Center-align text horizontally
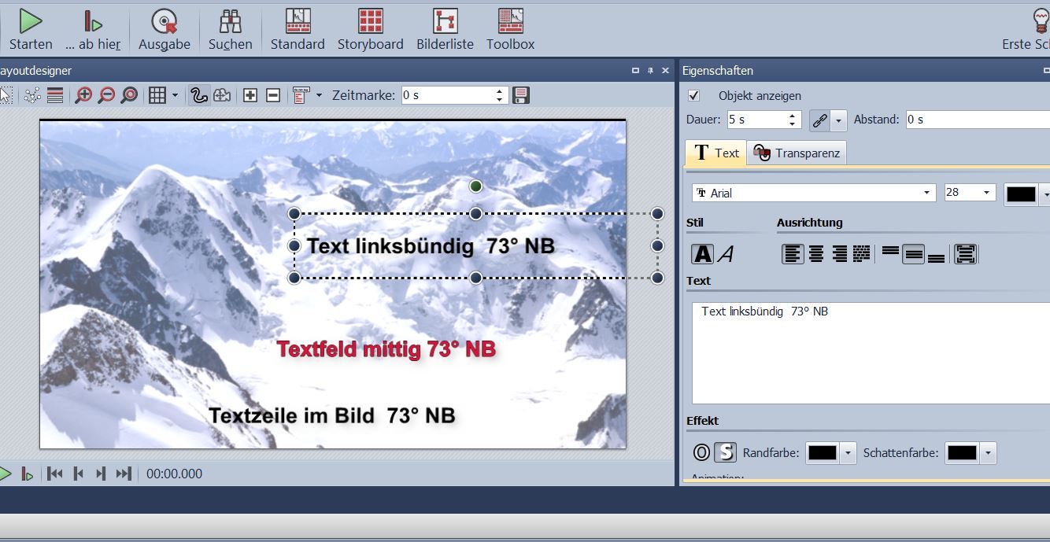Viewport: 1050px width, 542px height. pos(816,254)
